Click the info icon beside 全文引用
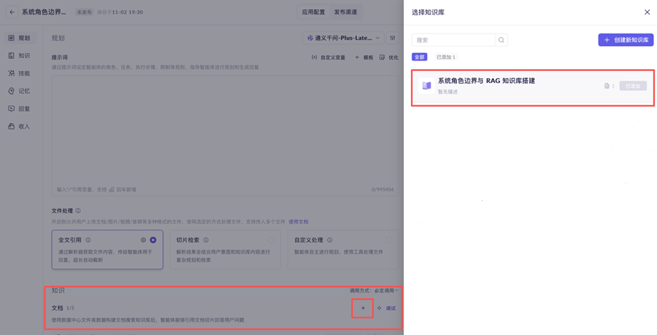Screen dimensions: 657x335 88,240
